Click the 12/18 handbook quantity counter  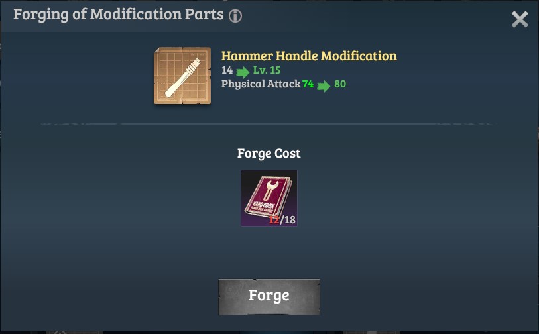(x=282, y=219)
